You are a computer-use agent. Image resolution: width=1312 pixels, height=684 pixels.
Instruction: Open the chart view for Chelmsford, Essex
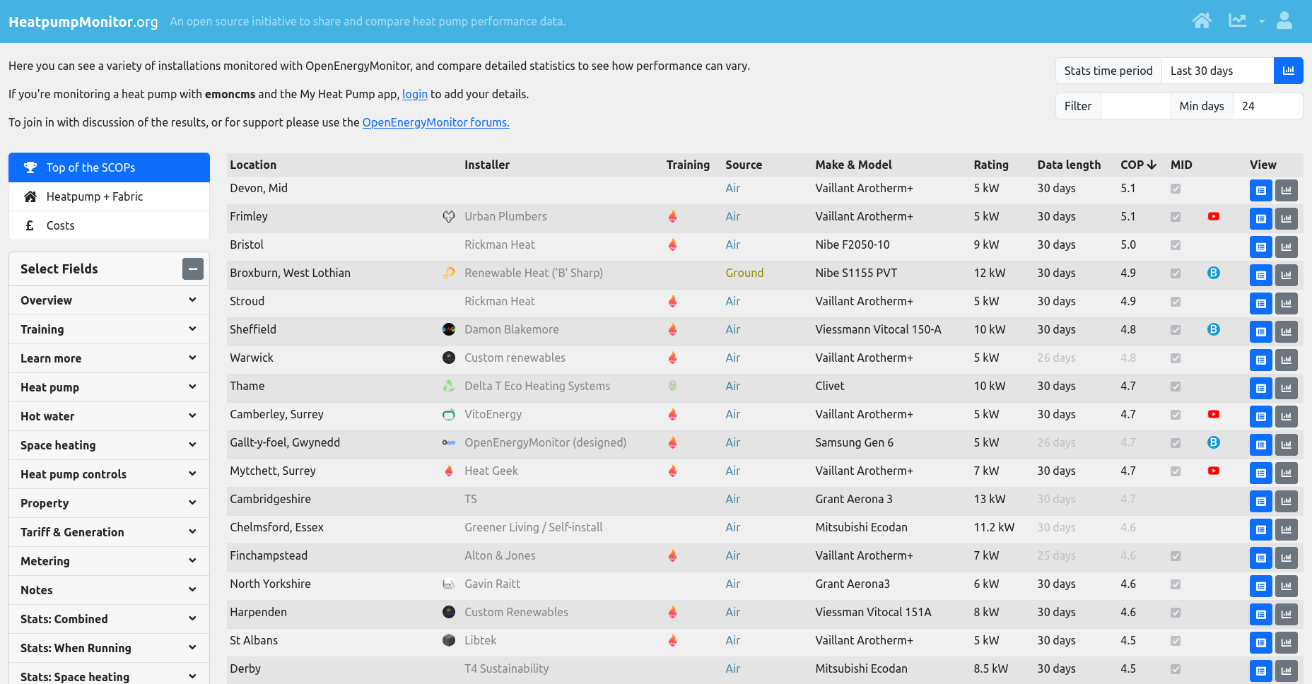(x=1287, y=529)
